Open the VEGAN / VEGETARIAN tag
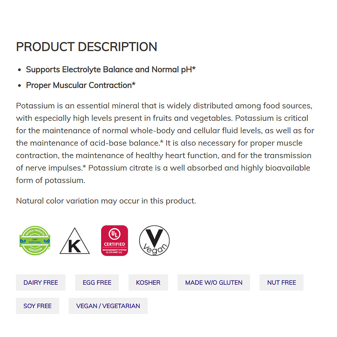 tap(108, 306)
